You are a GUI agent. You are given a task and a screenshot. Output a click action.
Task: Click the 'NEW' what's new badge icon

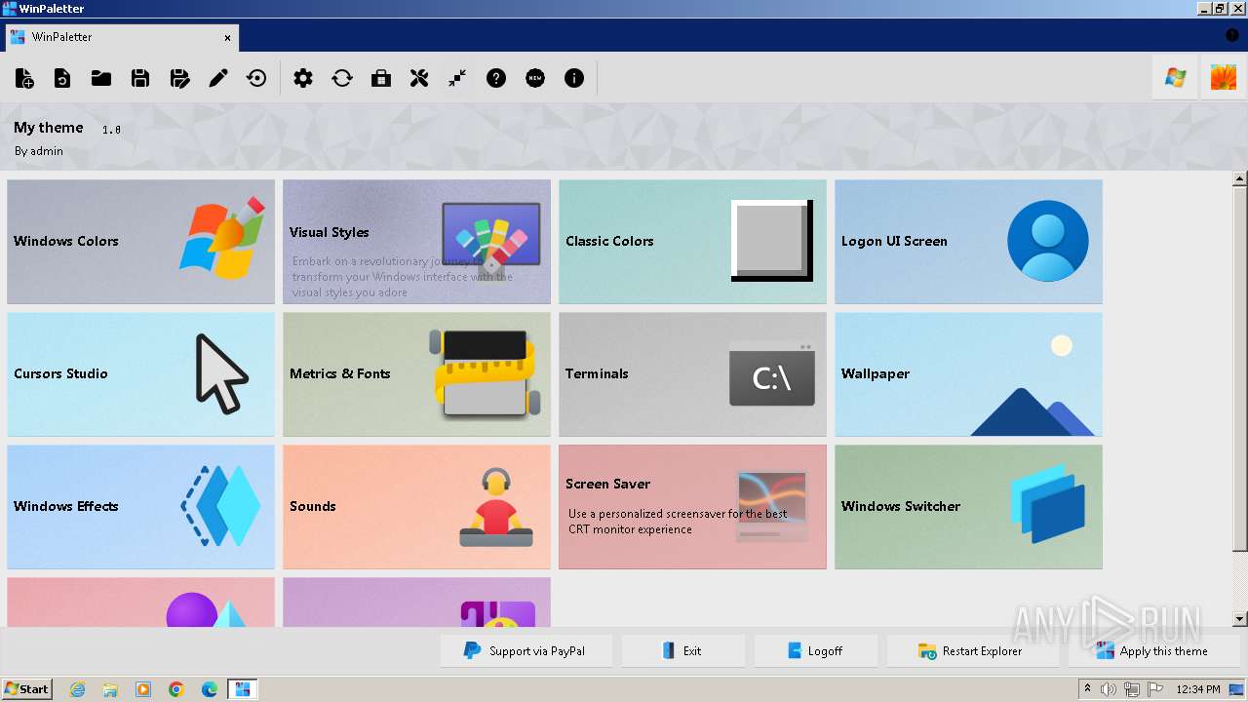point(535,78)
